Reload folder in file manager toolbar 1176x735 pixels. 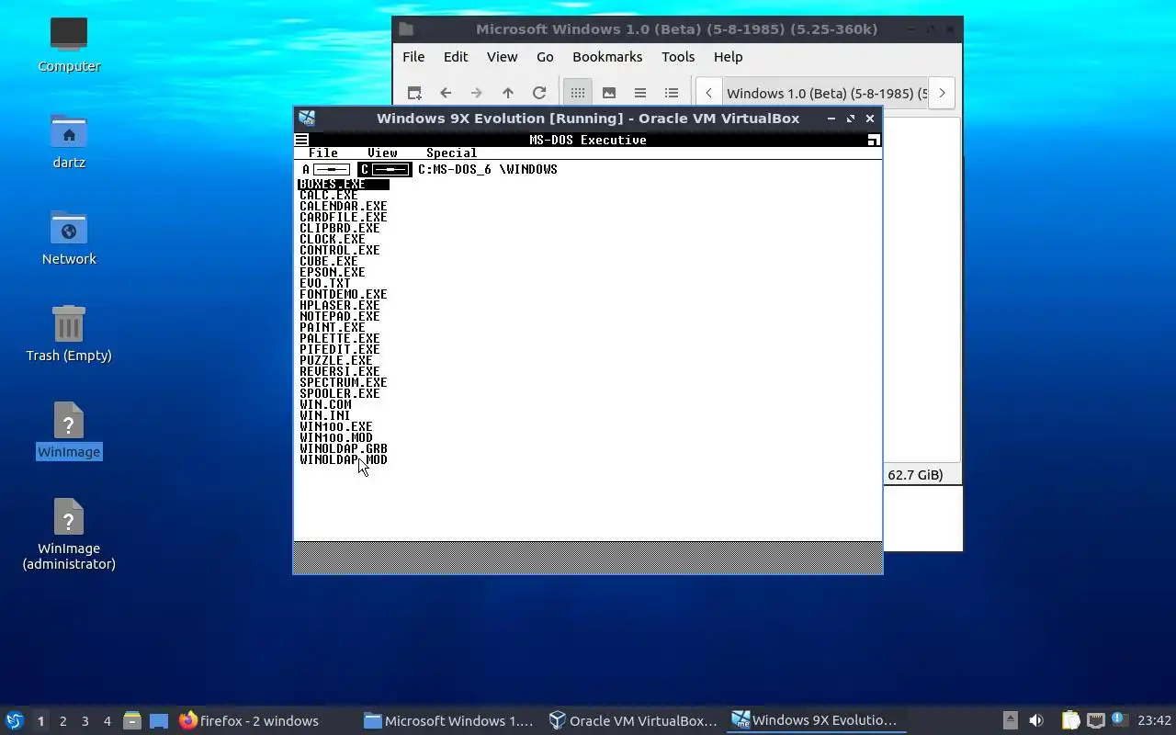pos(539,93)
